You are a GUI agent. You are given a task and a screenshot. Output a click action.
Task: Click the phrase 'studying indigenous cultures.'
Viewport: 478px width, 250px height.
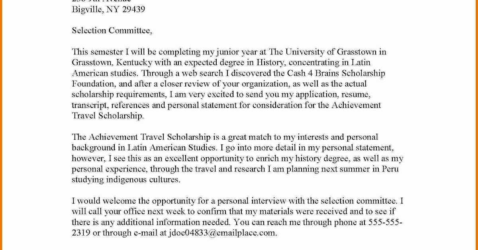click(126, 180)
